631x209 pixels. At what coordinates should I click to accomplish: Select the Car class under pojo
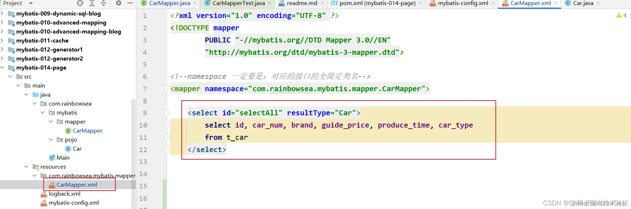[77, 149]
